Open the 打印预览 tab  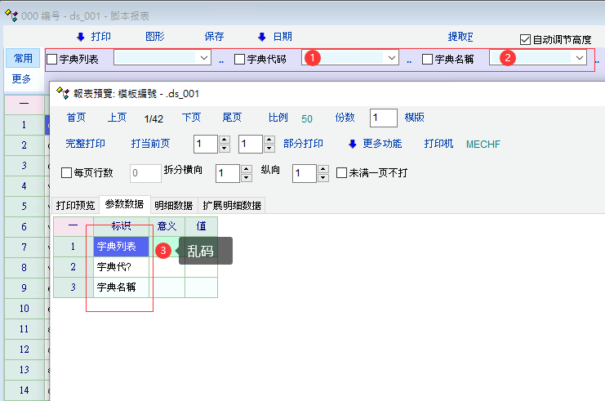(75, 206)
